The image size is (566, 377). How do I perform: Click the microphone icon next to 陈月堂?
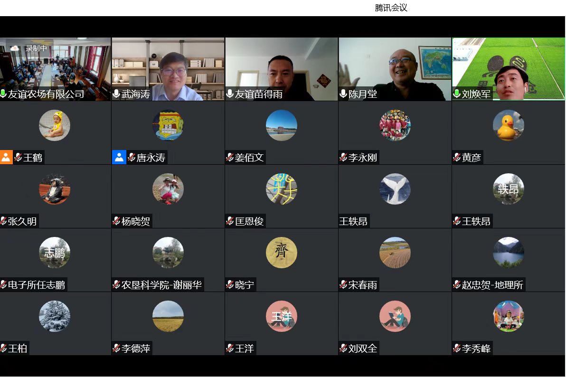point(343,94)
